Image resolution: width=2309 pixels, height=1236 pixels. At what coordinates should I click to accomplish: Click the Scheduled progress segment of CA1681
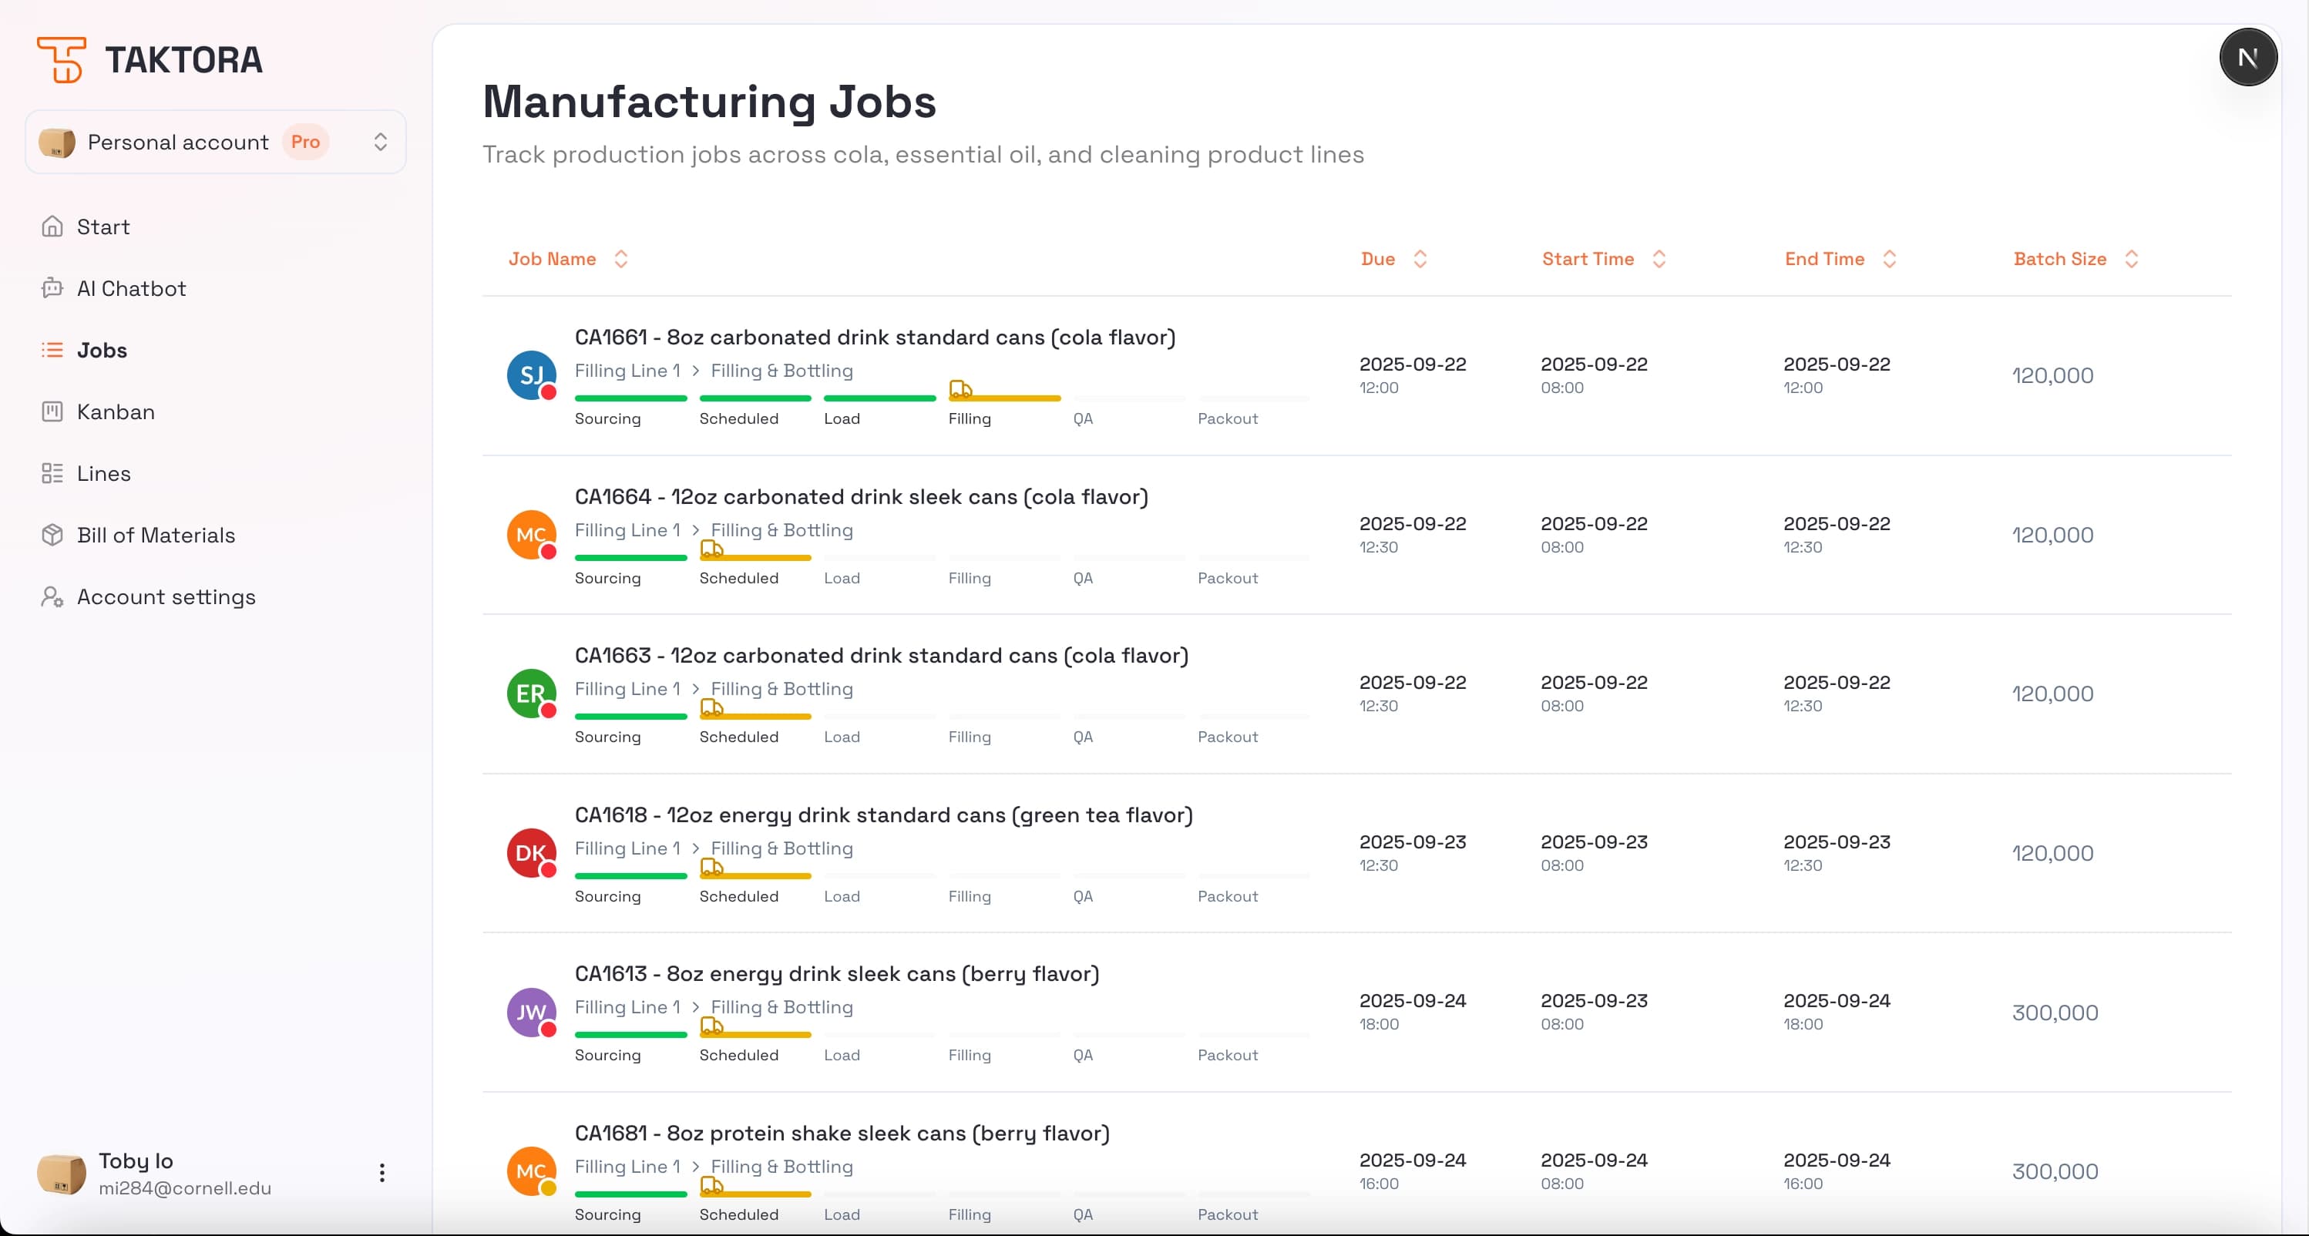point(755,1194)
